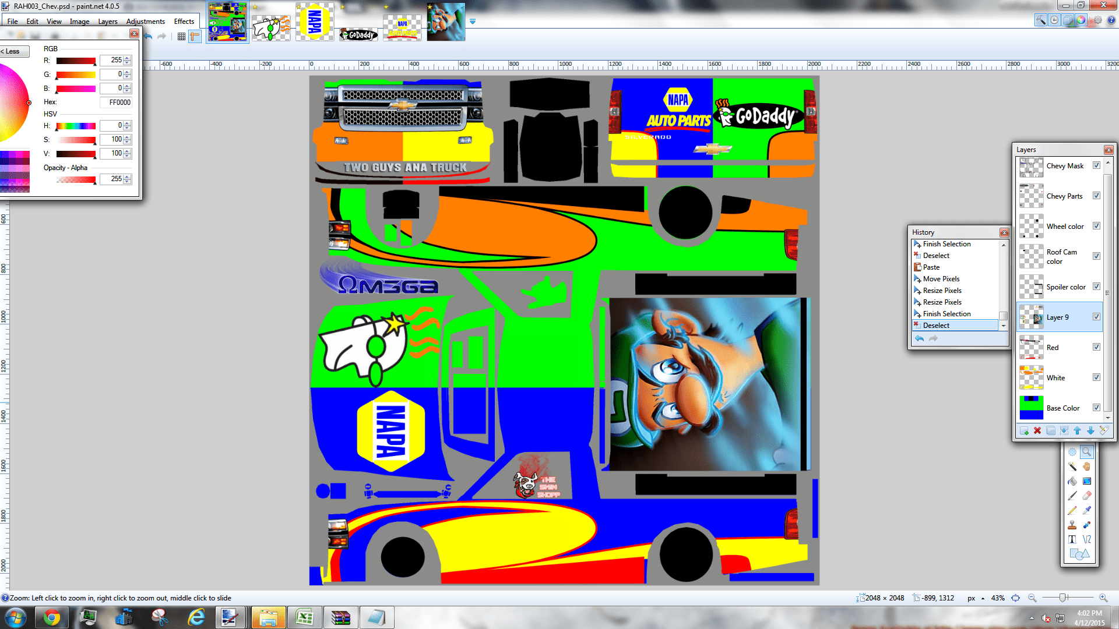Undo last action in the toolbar
Viewport: 1119px width, 629px height.
pyautogui.click(x=148, y=36)
